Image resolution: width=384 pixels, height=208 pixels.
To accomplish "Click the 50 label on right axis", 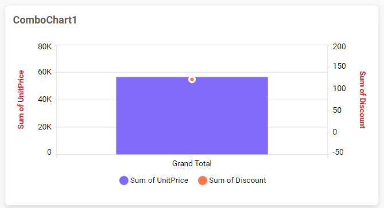I will (x=338, y=110).
